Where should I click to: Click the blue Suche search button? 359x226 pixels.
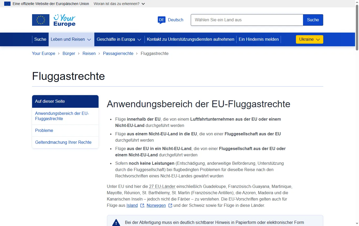click(x=313, y=20)
